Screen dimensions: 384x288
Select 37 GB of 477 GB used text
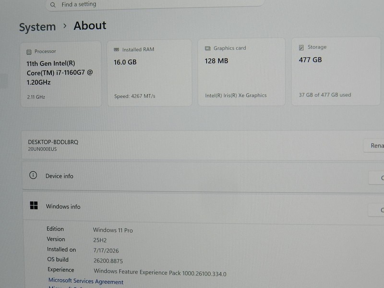pos(325,95)
